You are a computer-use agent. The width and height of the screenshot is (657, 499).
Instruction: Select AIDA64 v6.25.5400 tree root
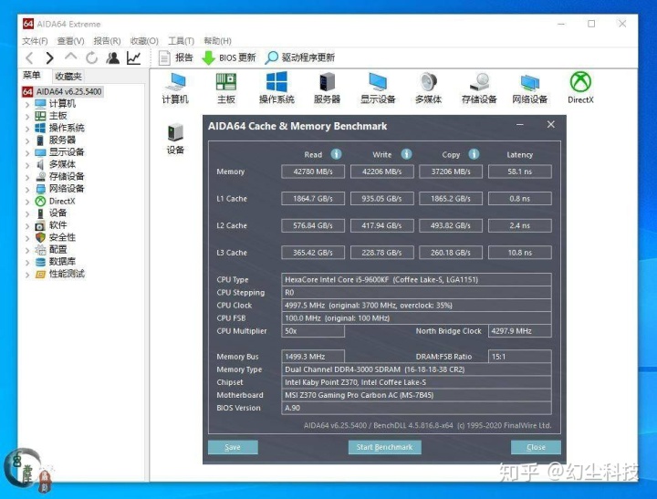click(62, 91)
